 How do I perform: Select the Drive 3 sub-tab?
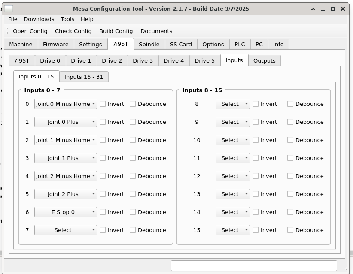(x=143, y=61)
